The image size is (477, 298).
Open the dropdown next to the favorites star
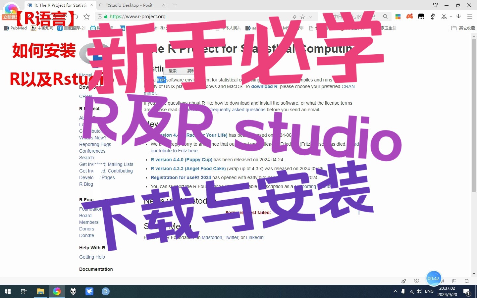coord(309,17)
